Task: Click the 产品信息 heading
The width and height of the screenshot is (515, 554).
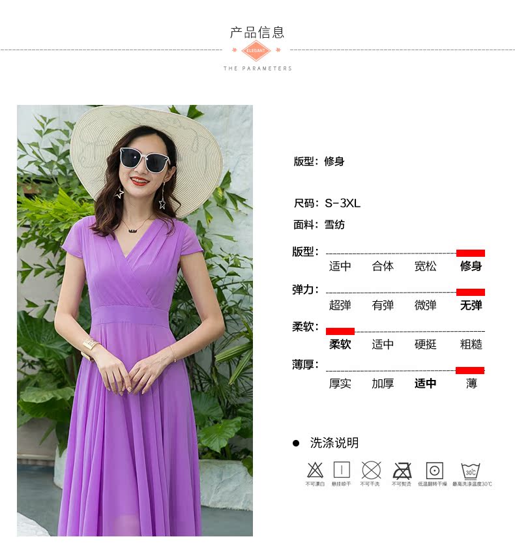Action: [x=257, y=33]
